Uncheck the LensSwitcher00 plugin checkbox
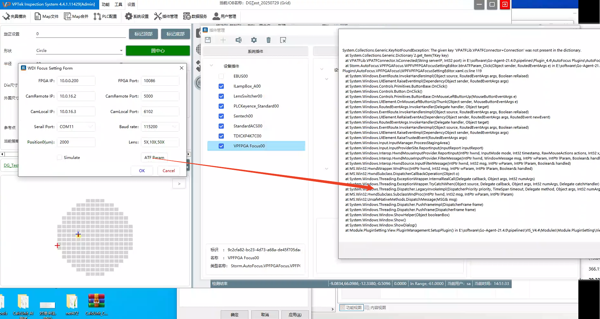The image size is (600, 319). click(221, 96)
